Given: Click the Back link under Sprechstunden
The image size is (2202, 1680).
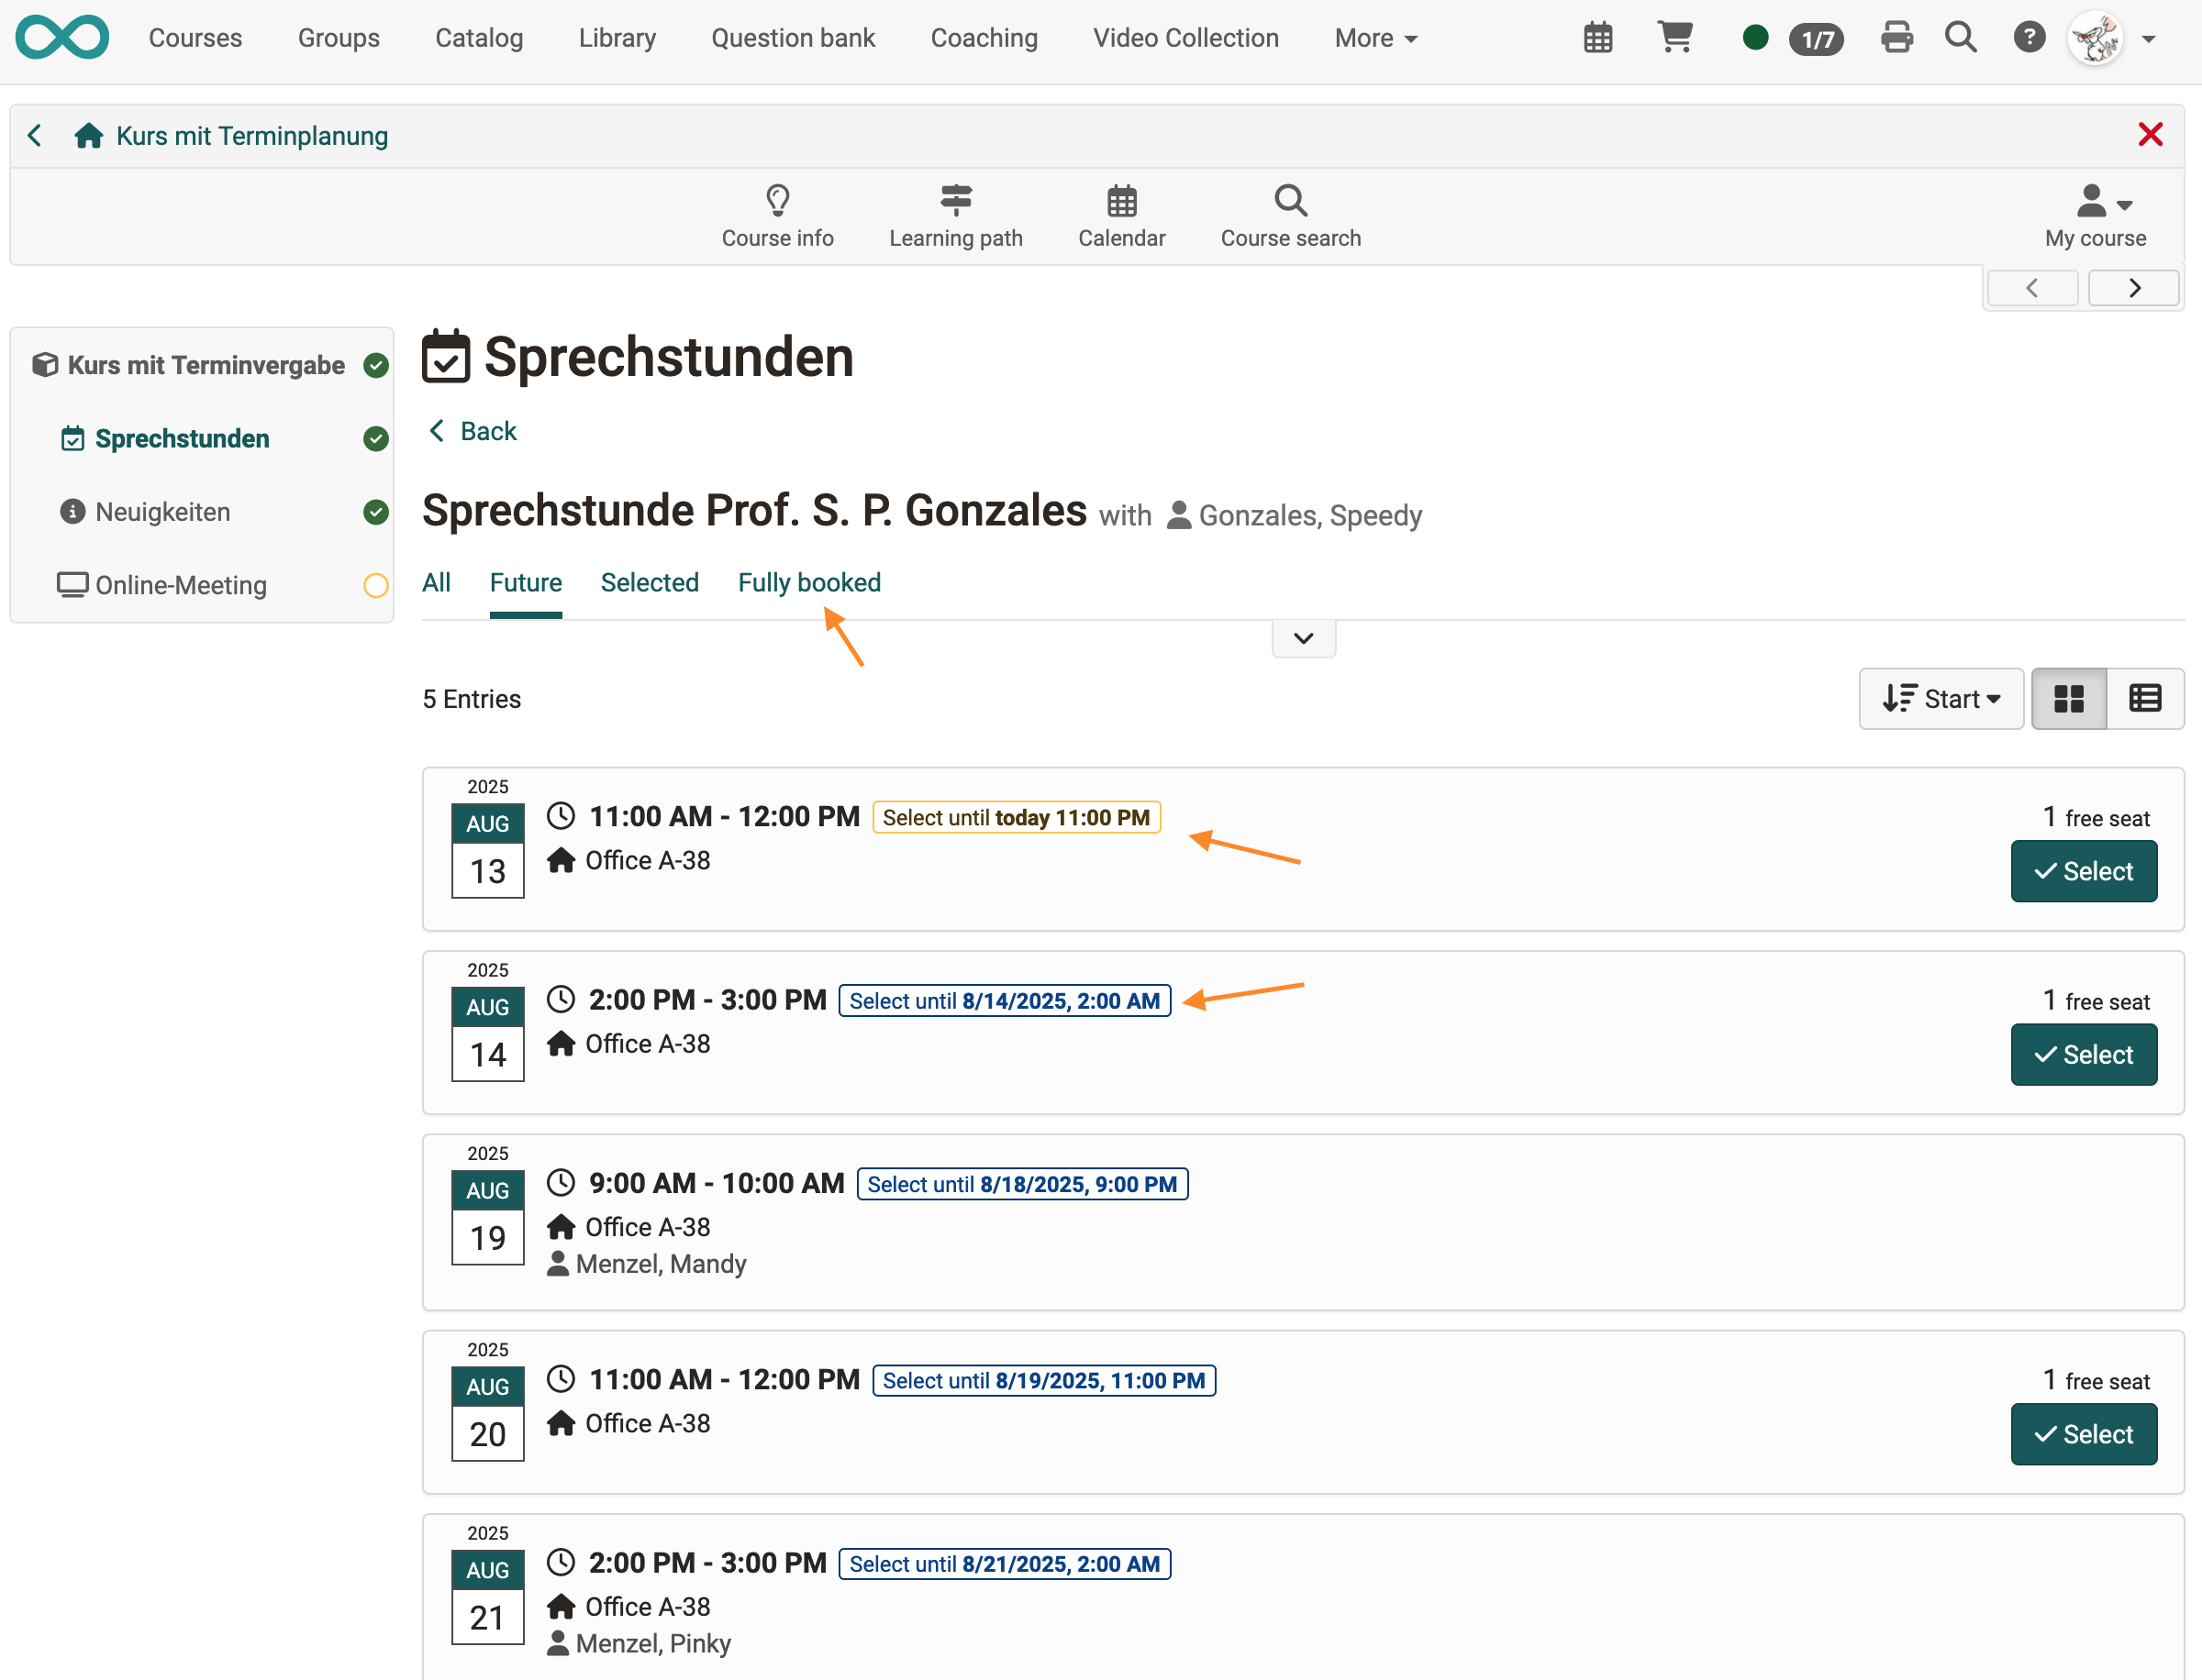Looking at the screenshot, I should coord(473,431).
